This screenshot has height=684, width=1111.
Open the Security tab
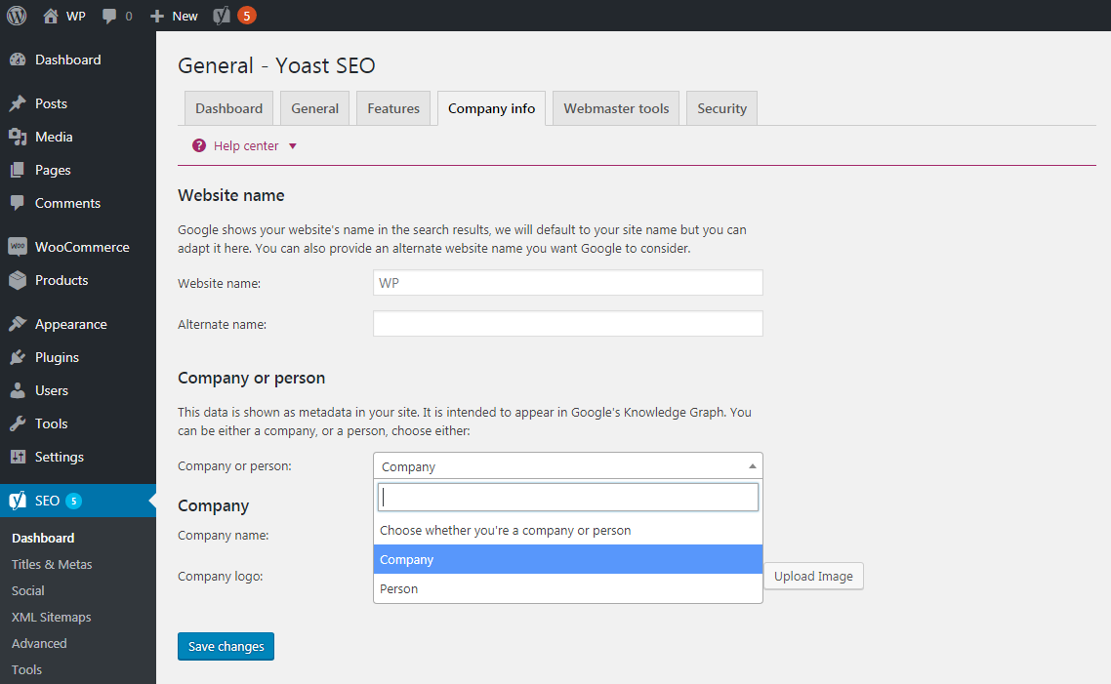point(721,108)
